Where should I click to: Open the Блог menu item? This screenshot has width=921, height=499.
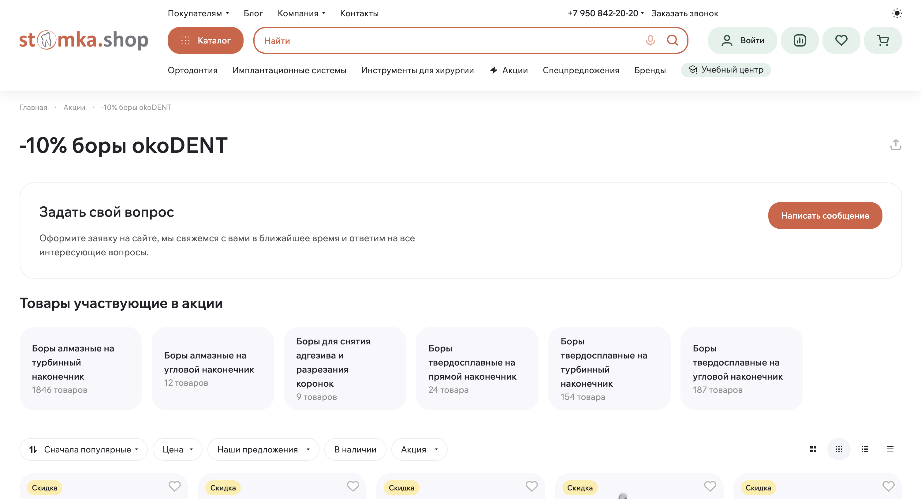(253, 13)
